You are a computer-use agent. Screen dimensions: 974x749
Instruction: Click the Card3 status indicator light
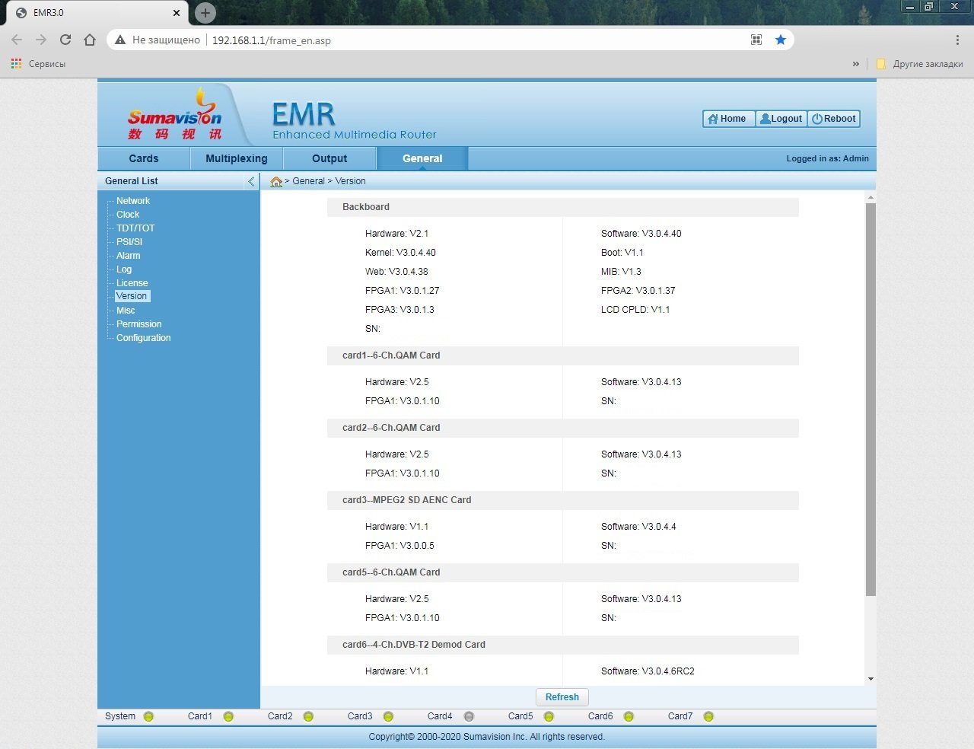(x=388, y=716)
